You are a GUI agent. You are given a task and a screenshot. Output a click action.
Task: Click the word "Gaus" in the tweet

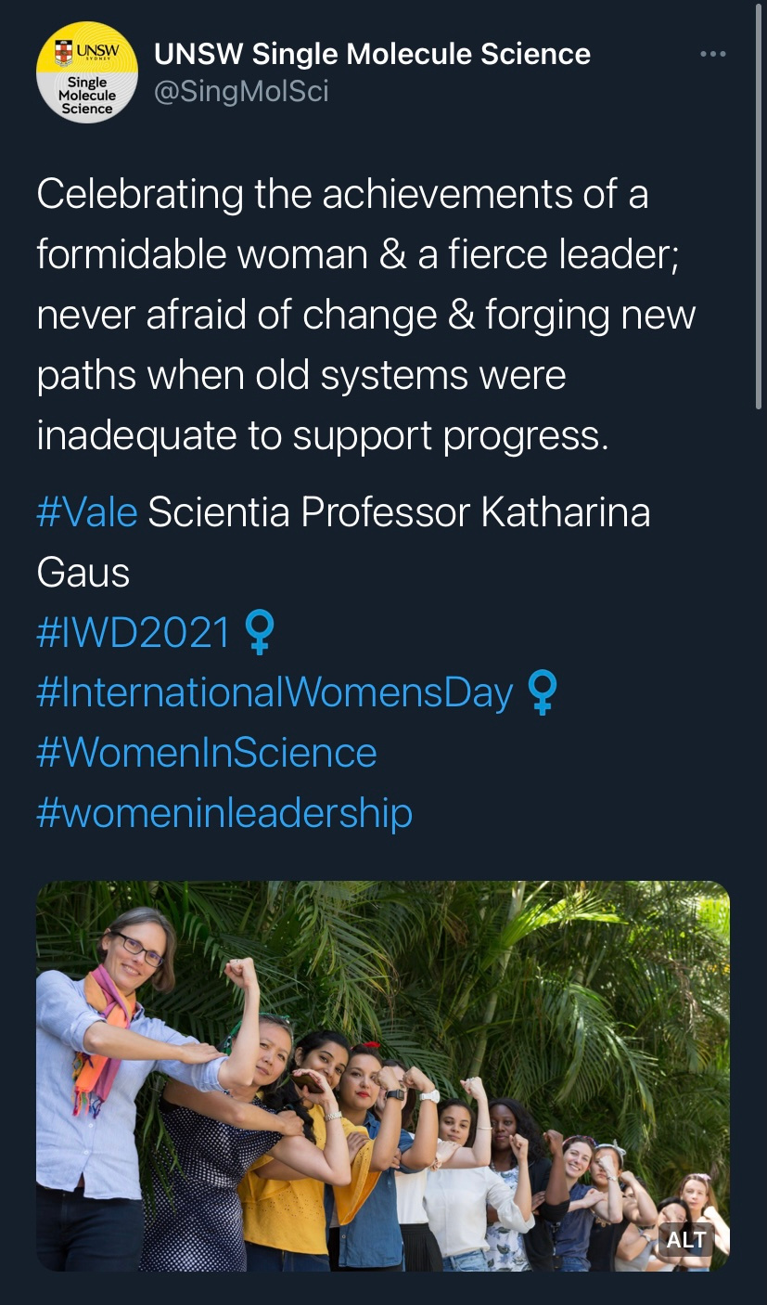pos(83,572)
